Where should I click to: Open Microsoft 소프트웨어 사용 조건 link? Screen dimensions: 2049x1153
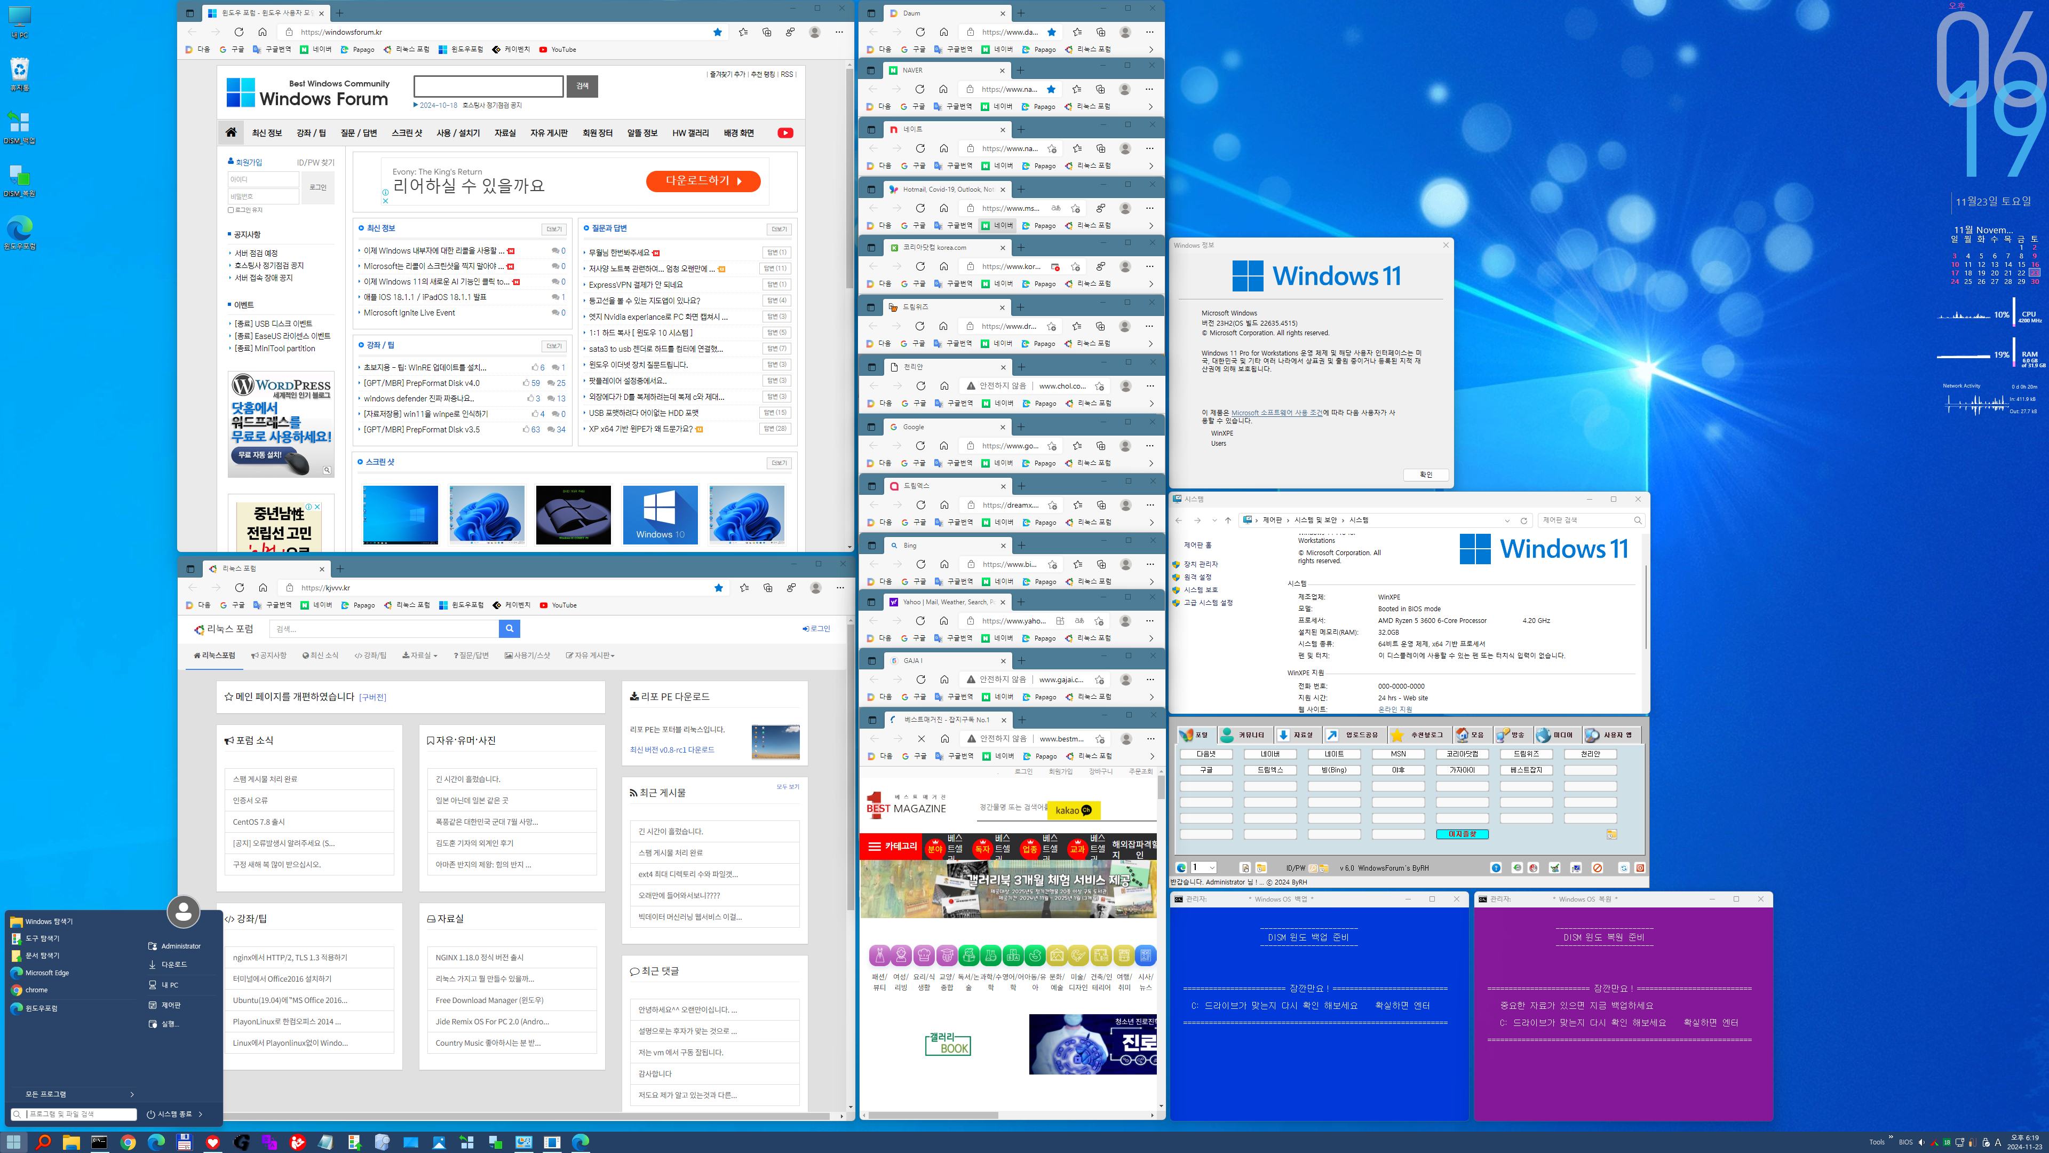pos(1277,413)
